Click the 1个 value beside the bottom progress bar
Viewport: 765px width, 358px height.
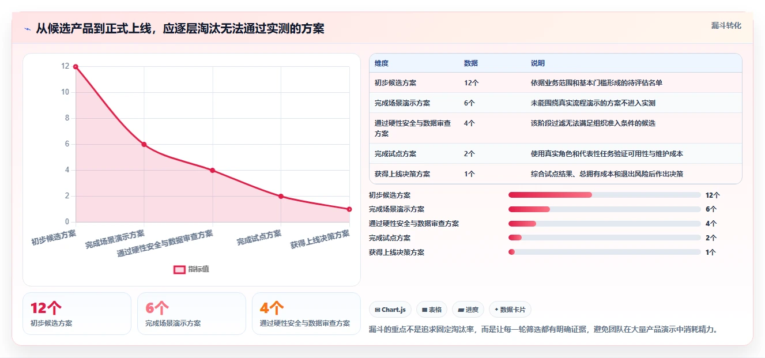[x=711, y=253]
